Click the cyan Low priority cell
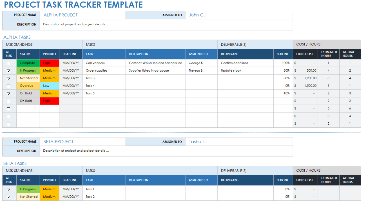The height and width of the screenshot is (201, 366). tap(49, 86)
